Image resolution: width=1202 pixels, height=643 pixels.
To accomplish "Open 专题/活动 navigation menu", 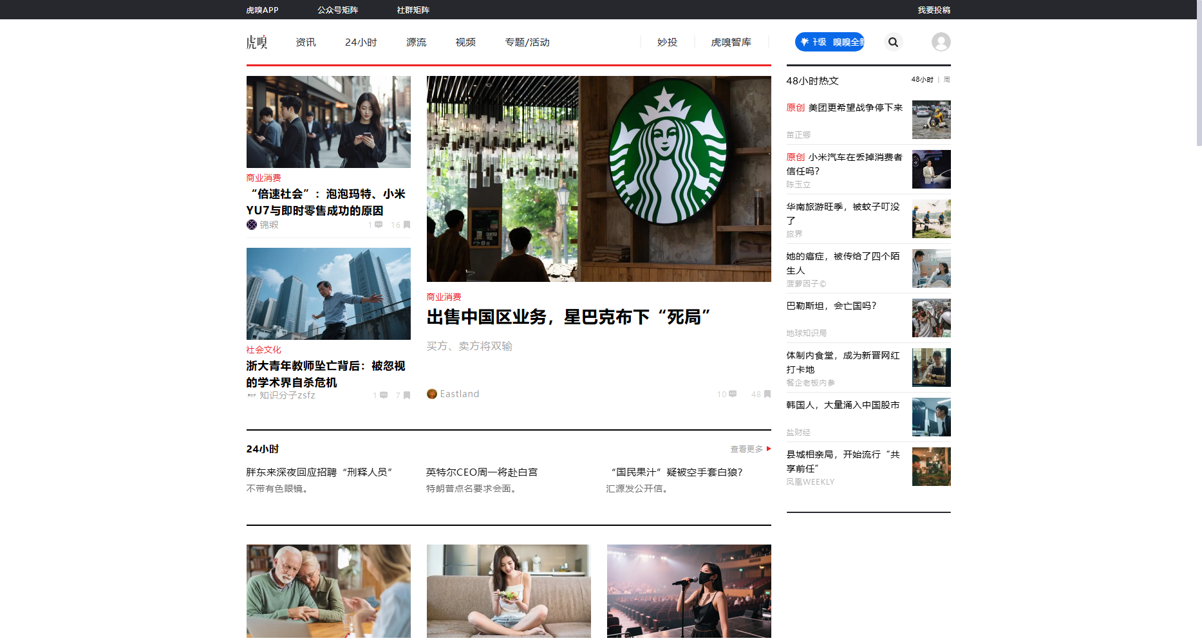I will [x=527, y=42].
